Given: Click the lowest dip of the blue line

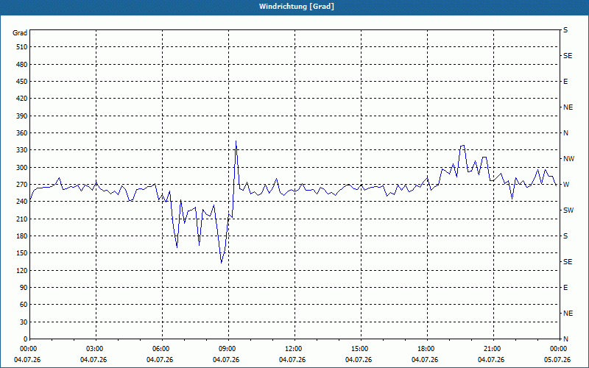Looking at the screenshot, I should [222, 263].
